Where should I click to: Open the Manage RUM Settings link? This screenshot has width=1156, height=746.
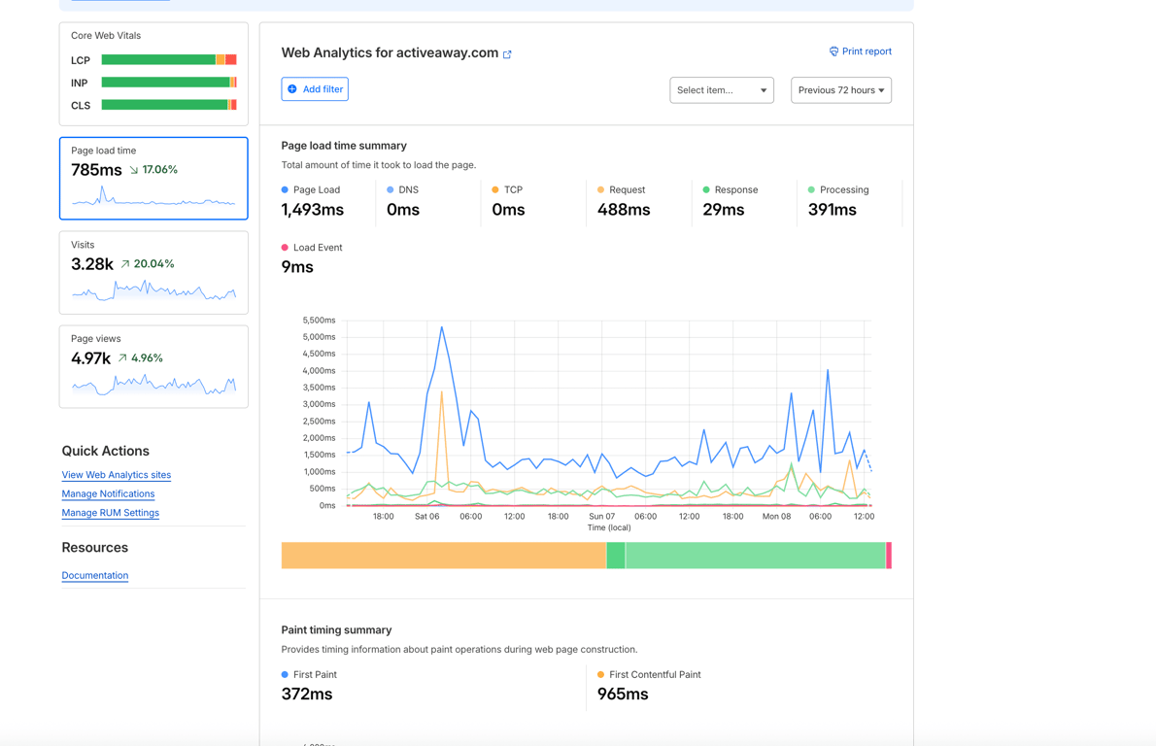(110, 513)
